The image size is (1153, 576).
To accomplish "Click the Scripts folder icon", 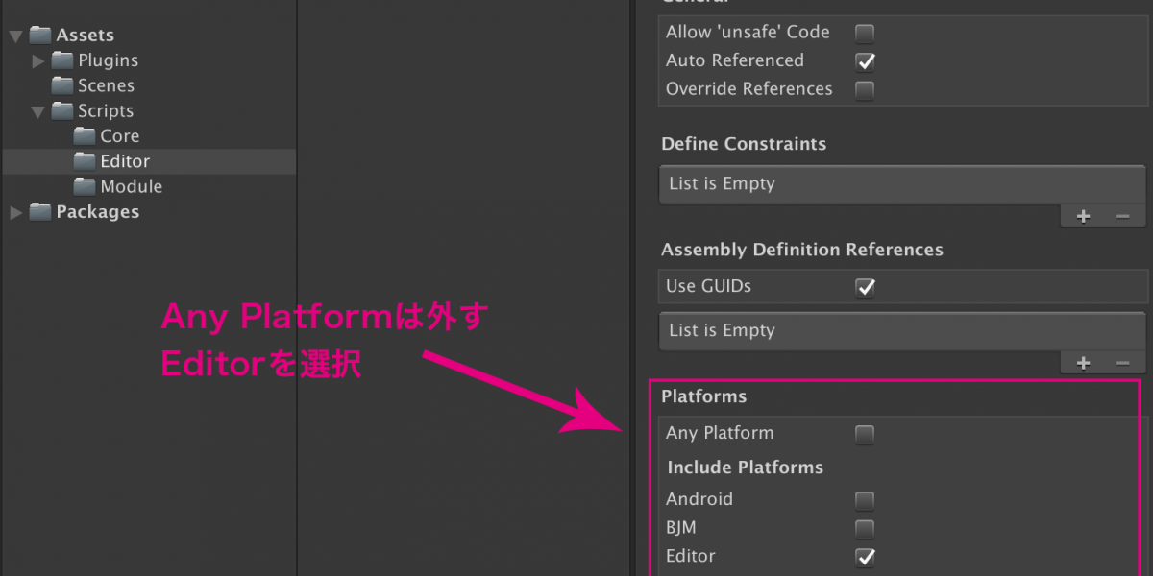I will (62, 111).
